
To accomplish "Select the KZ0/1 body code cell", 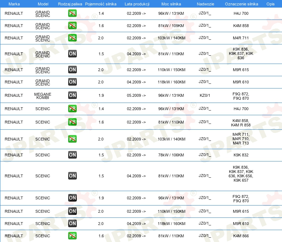I will tap(205, 95).
